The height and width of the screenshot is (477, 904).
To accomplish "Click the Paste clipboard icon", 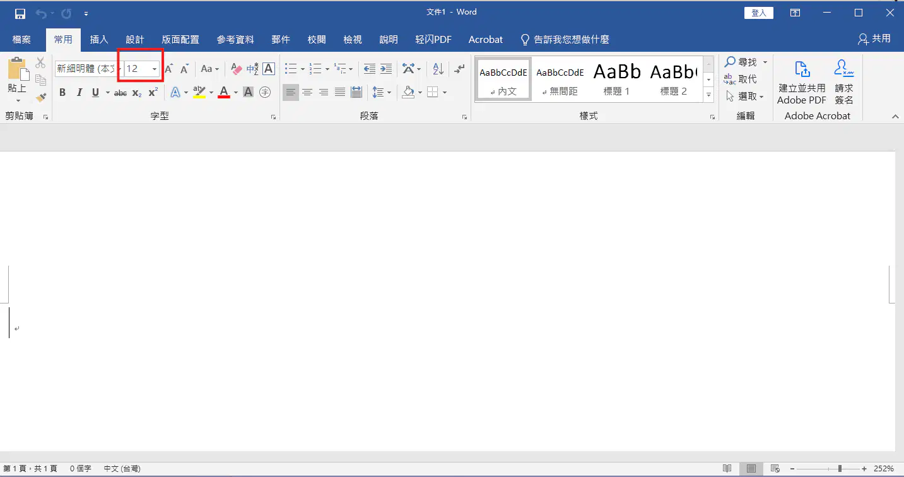I will [17, 69].
